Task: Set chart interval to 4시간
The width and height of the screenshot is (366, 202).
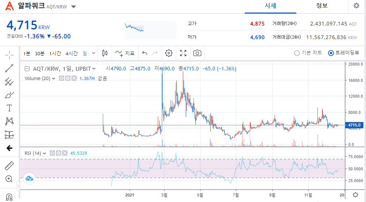Action: click(72, 53)
